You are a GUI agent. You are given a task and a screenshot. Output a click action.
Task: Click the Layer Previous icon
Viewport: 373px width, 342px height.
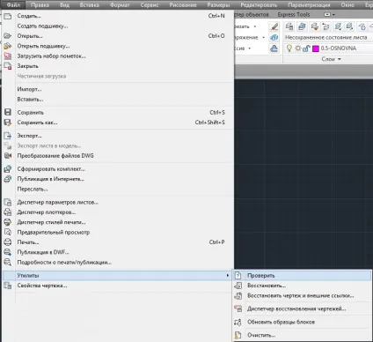[x=325, y=26]
